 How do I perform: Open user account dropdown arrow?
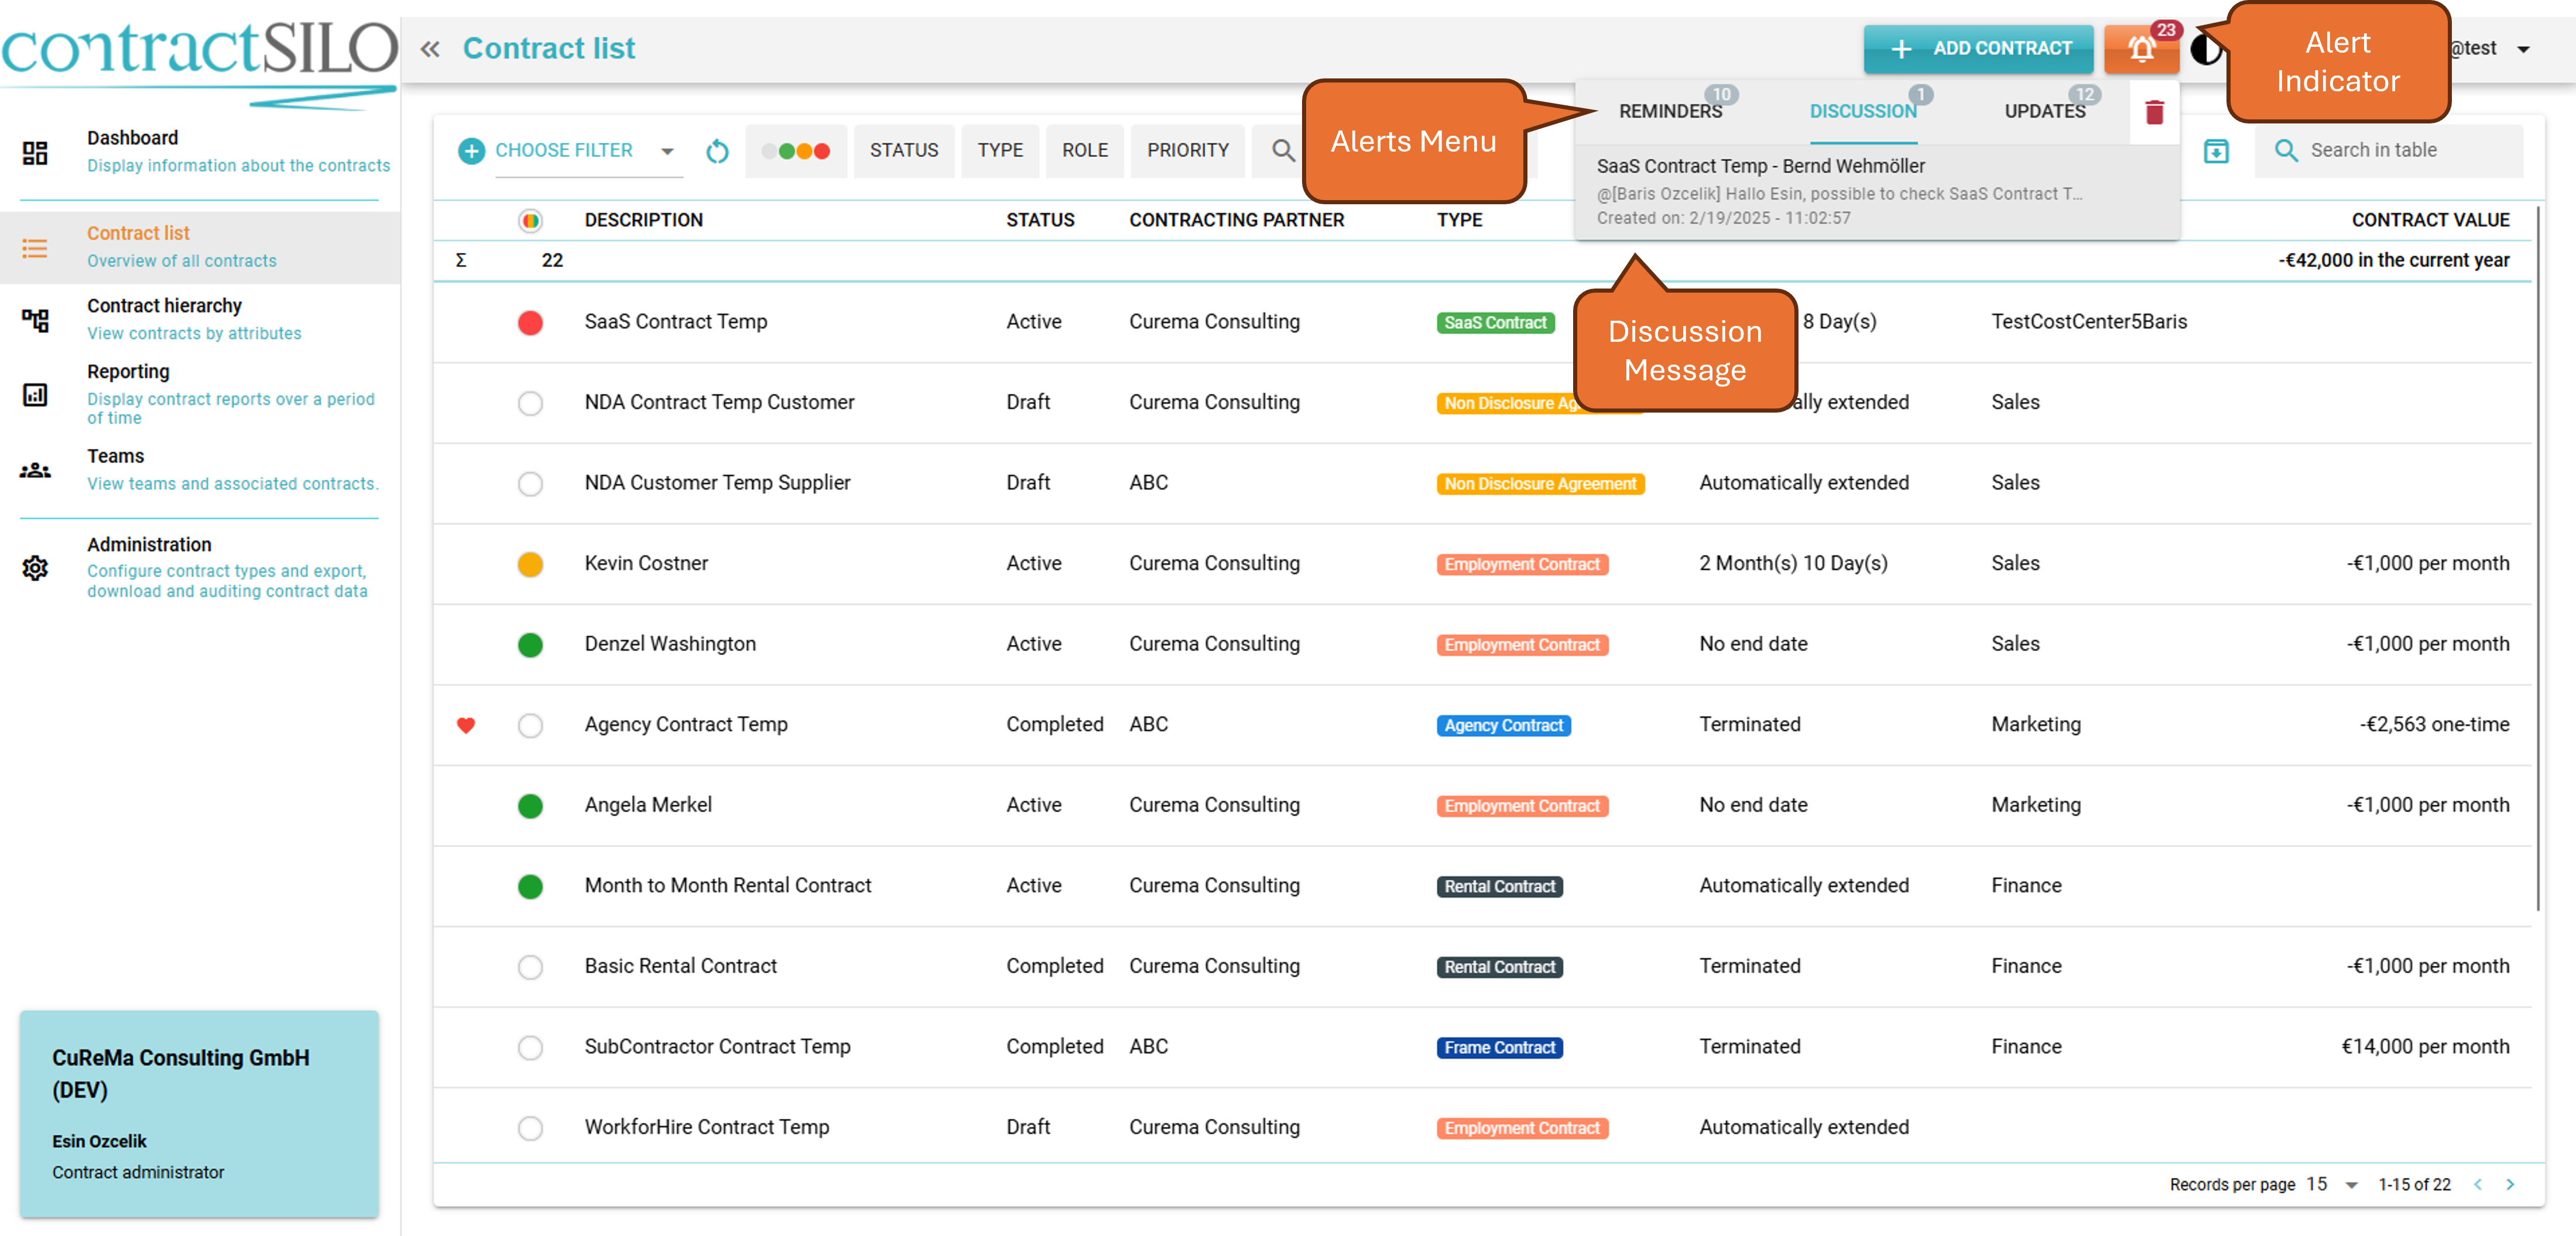2523,49
